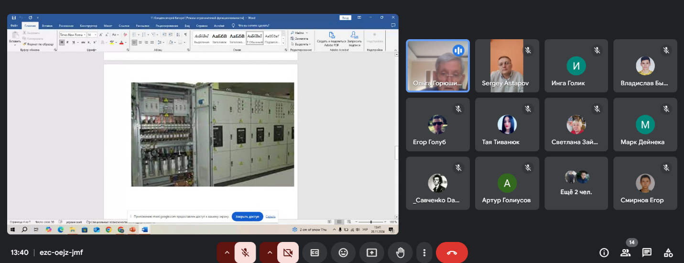Center the paragraph text
This screenshot has height=263, width=684.
(141, 43)
